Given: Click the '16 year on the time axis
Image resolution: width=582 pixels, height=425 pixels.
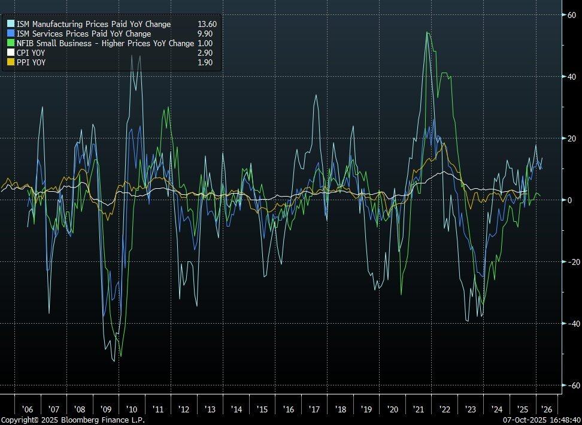Looking at the screenshot, I should coord(288,409).
